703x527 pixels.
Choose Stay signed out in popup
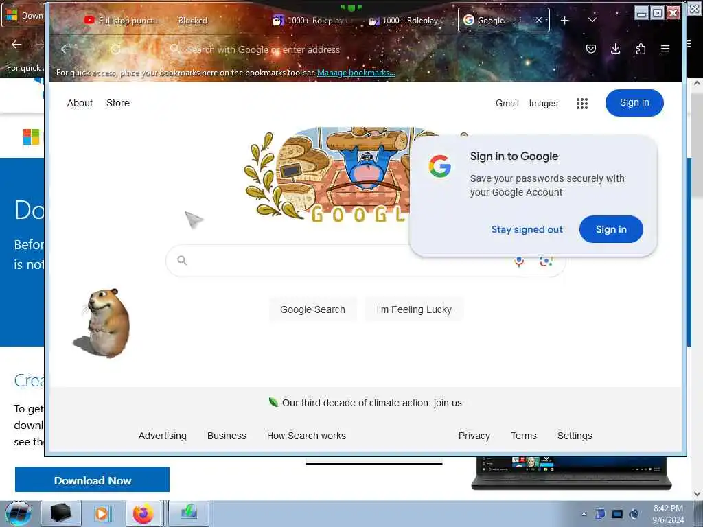coord(527,229)
